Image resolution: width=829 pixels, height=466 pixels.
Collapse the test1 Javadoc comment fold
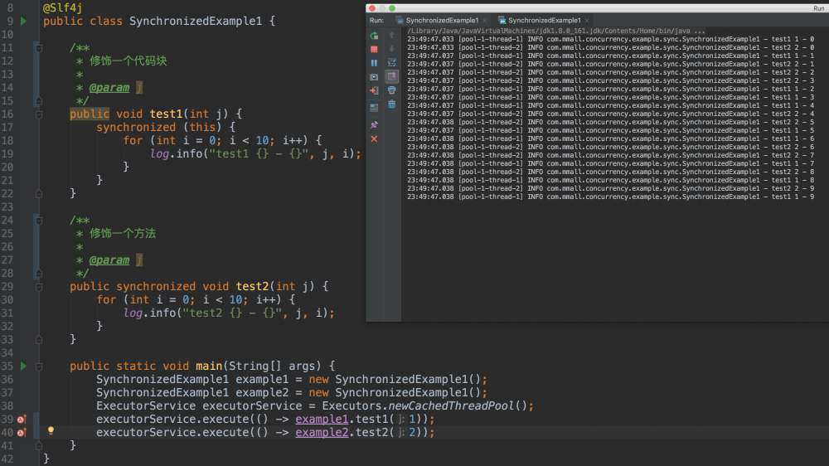tap(38, 48)
